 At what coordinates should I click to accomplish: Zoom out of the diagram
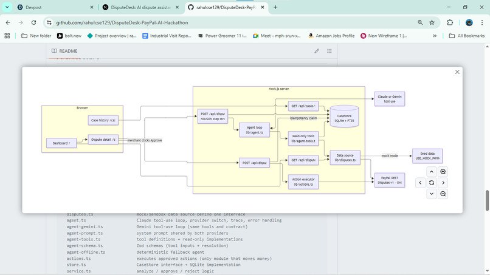pos(443,194)
